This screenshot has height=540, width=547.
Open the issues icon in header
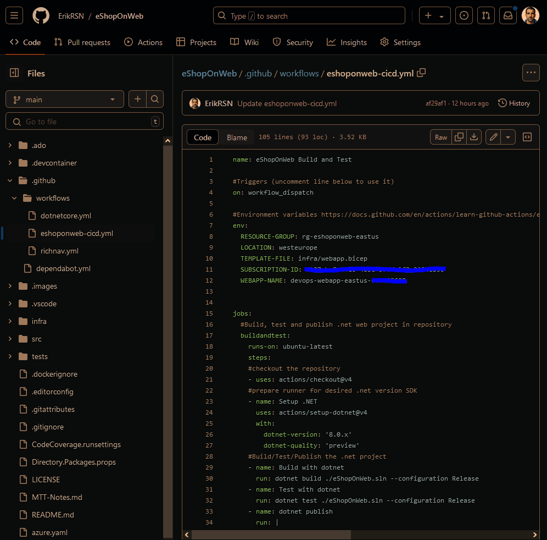(x=464, y=16)
